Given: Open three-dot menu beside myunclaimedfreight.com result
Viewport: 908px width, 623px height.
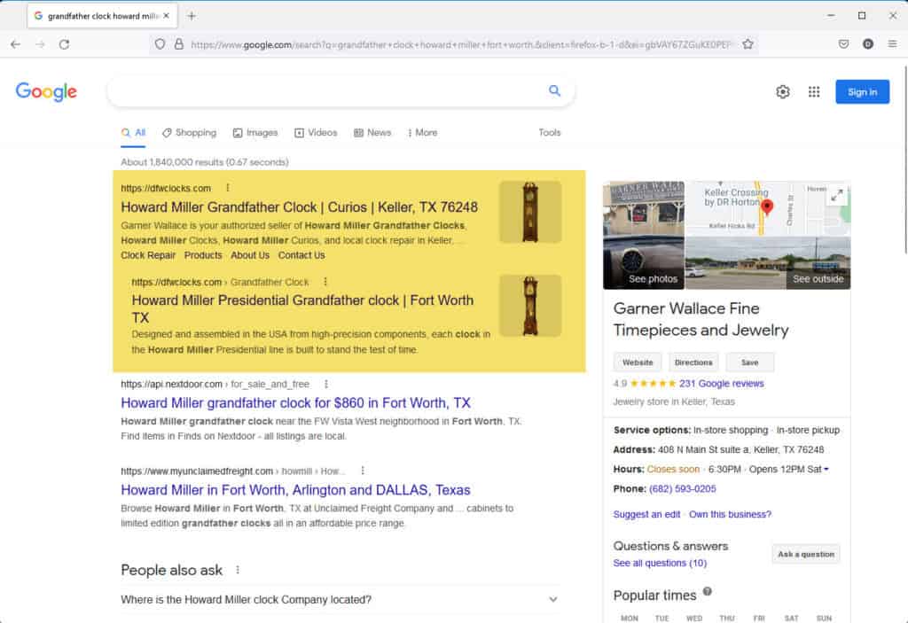Looking at the screenshot, I should point(363,471).
